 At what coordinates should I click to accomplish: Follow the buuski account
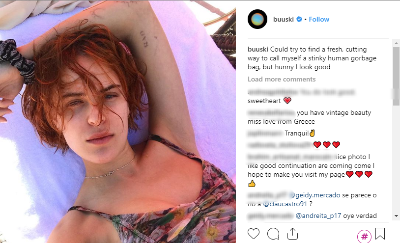[319, 19]
